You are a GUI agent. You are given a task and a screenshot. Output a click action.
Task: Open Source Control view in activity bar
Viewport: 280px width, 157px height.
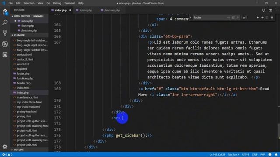(x=5, y=33)
